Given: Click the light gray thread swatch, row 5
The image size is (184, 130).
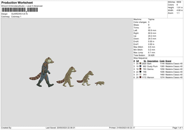Looking at the screenshot, I should (140, 75).
